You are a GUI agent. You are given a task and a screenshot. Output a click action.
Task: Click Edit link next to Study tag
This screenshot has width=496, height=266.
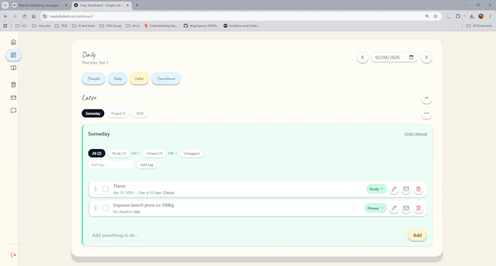coord(134,153)
